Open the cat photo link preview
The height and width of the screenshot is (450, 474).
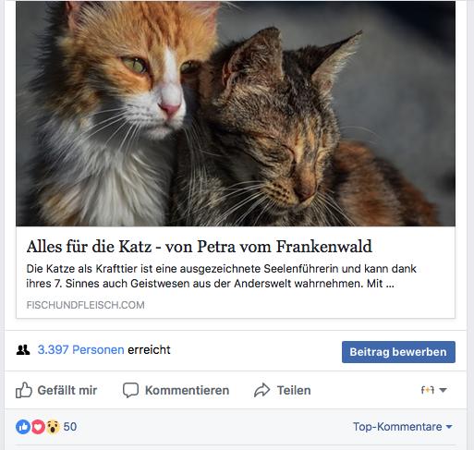click(x=236, y=114)
